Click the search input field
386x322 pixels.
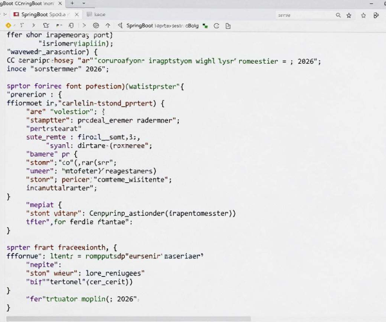pyautogui.click(x=305, y=15)
